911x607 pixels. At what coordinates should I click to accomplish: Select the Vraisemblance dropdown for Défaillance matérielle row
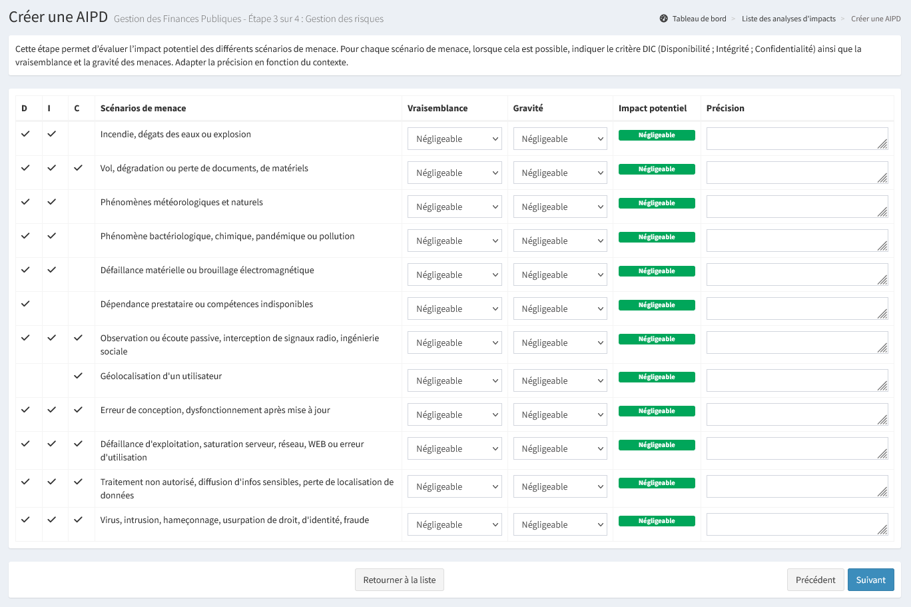tap(454, 275)
